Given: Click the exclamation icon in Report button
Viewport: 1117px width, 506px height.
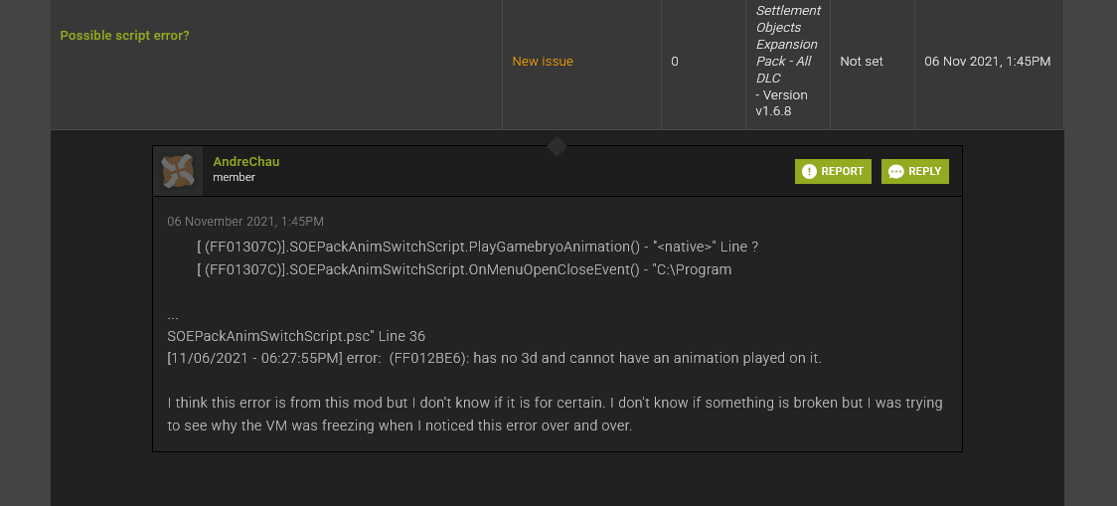Looking at the screenshot, I should [x=809, y=172].
